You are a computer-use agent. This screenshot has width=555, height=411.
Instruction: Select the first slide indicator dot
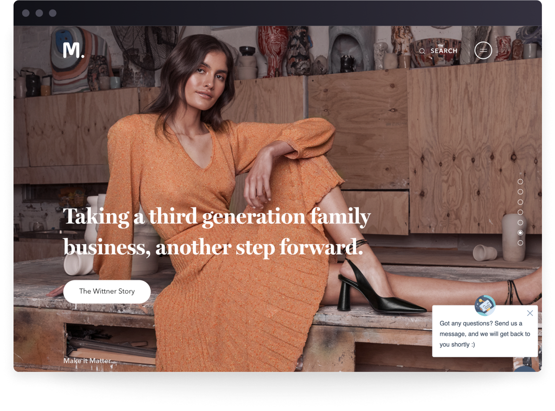coord(520,182)
